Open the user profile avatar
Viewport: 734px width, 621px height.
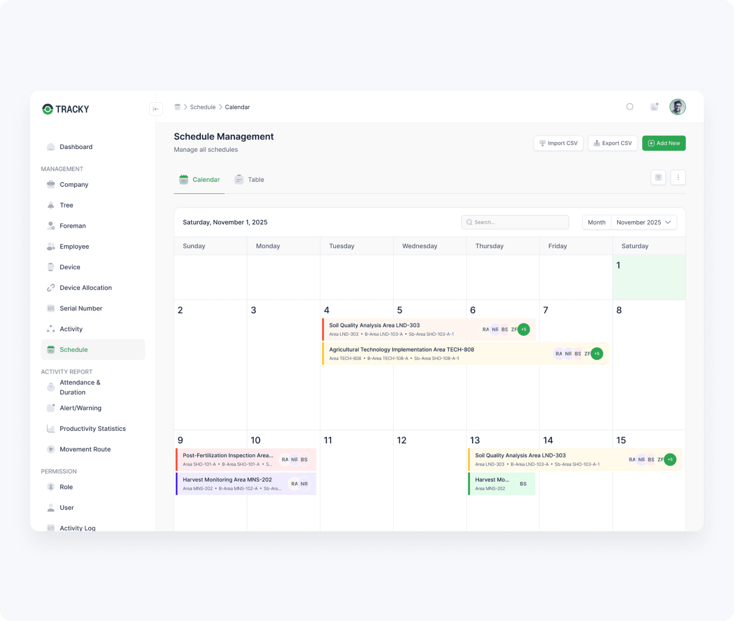pos(677,107)
